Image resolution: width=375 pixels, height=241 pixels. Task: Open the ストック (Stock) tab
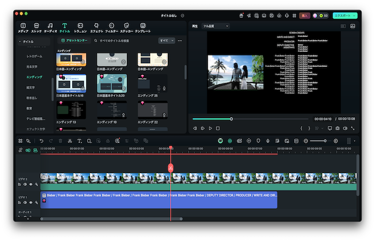click(x=36, y=28)
